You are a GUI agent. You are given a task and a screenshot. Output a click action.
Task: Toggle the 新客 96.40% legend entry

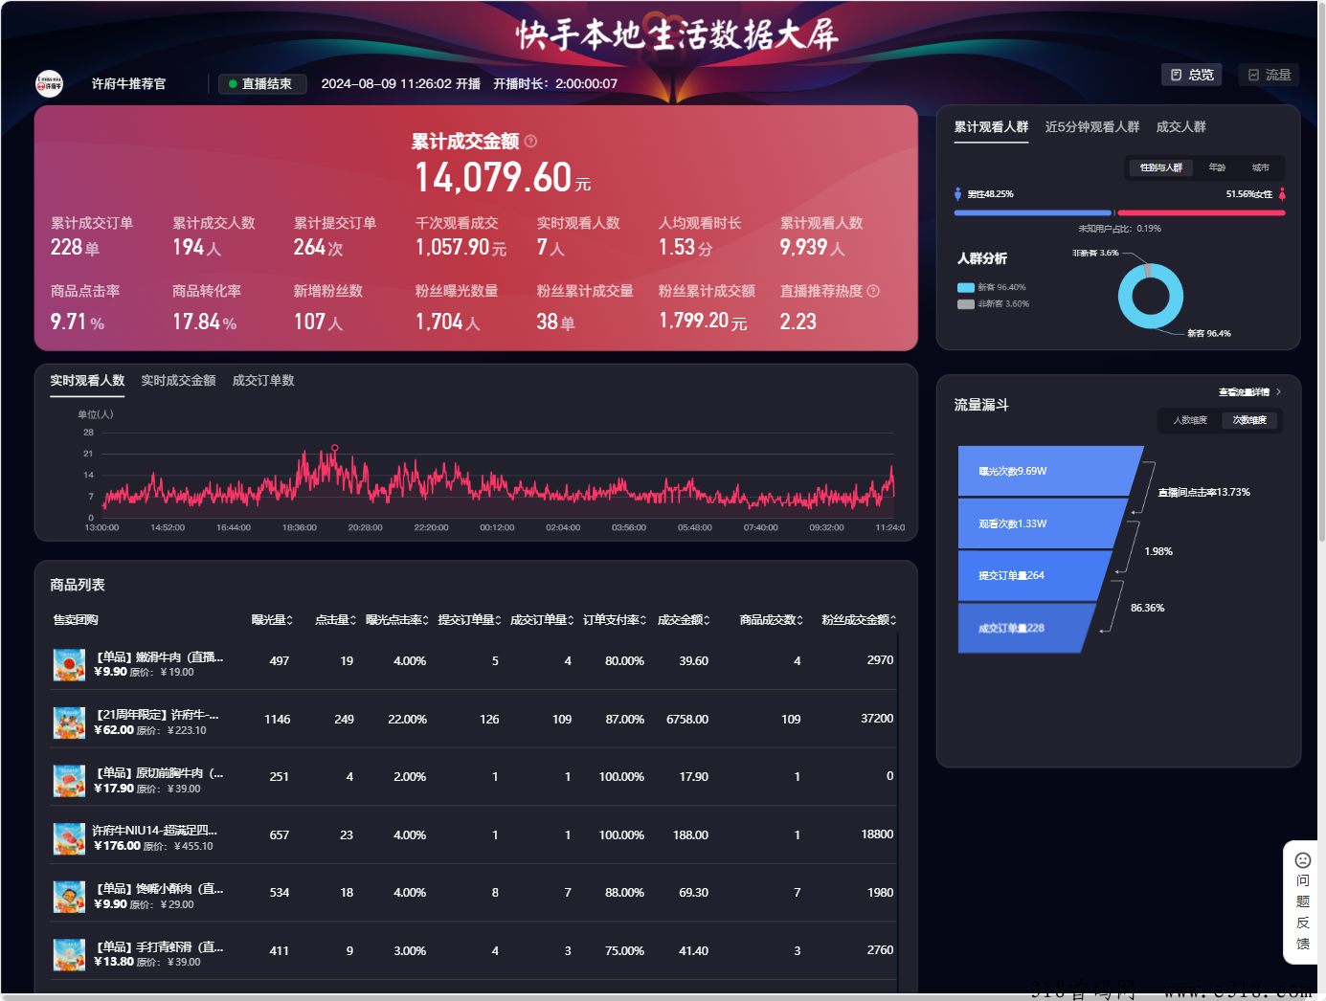coord(992,287)
